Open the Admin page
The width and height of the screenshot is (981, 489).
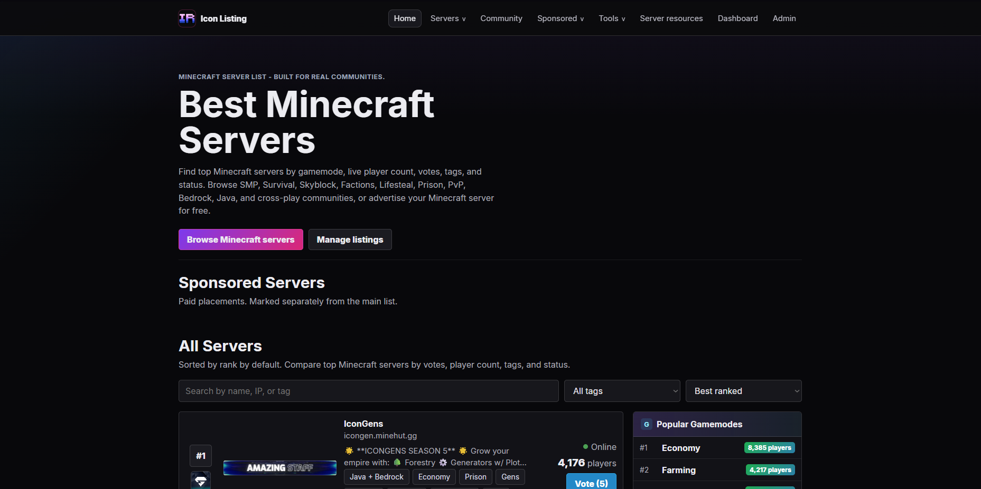pyautogui.click(x=784, y=18)
